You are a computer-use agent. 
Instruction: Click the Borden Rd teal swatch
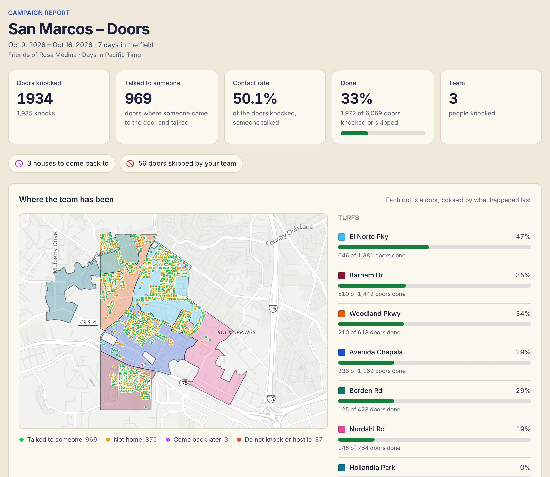click(x=341, y=391)
